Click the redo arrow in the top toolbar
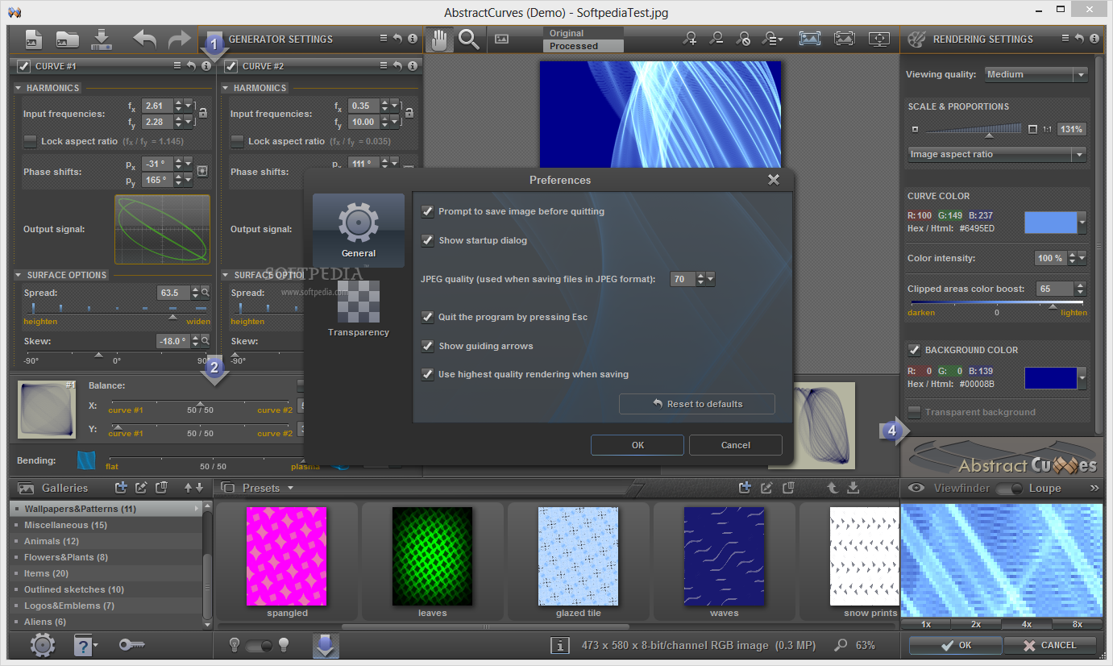The image size is (1113, 666). click(x=179, y=39)
